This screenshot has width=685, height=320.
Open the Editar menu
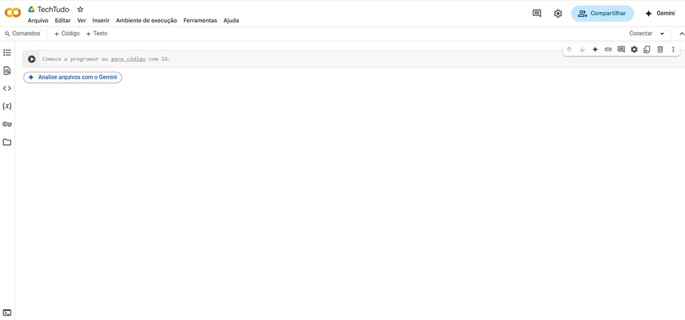(63, 20)
